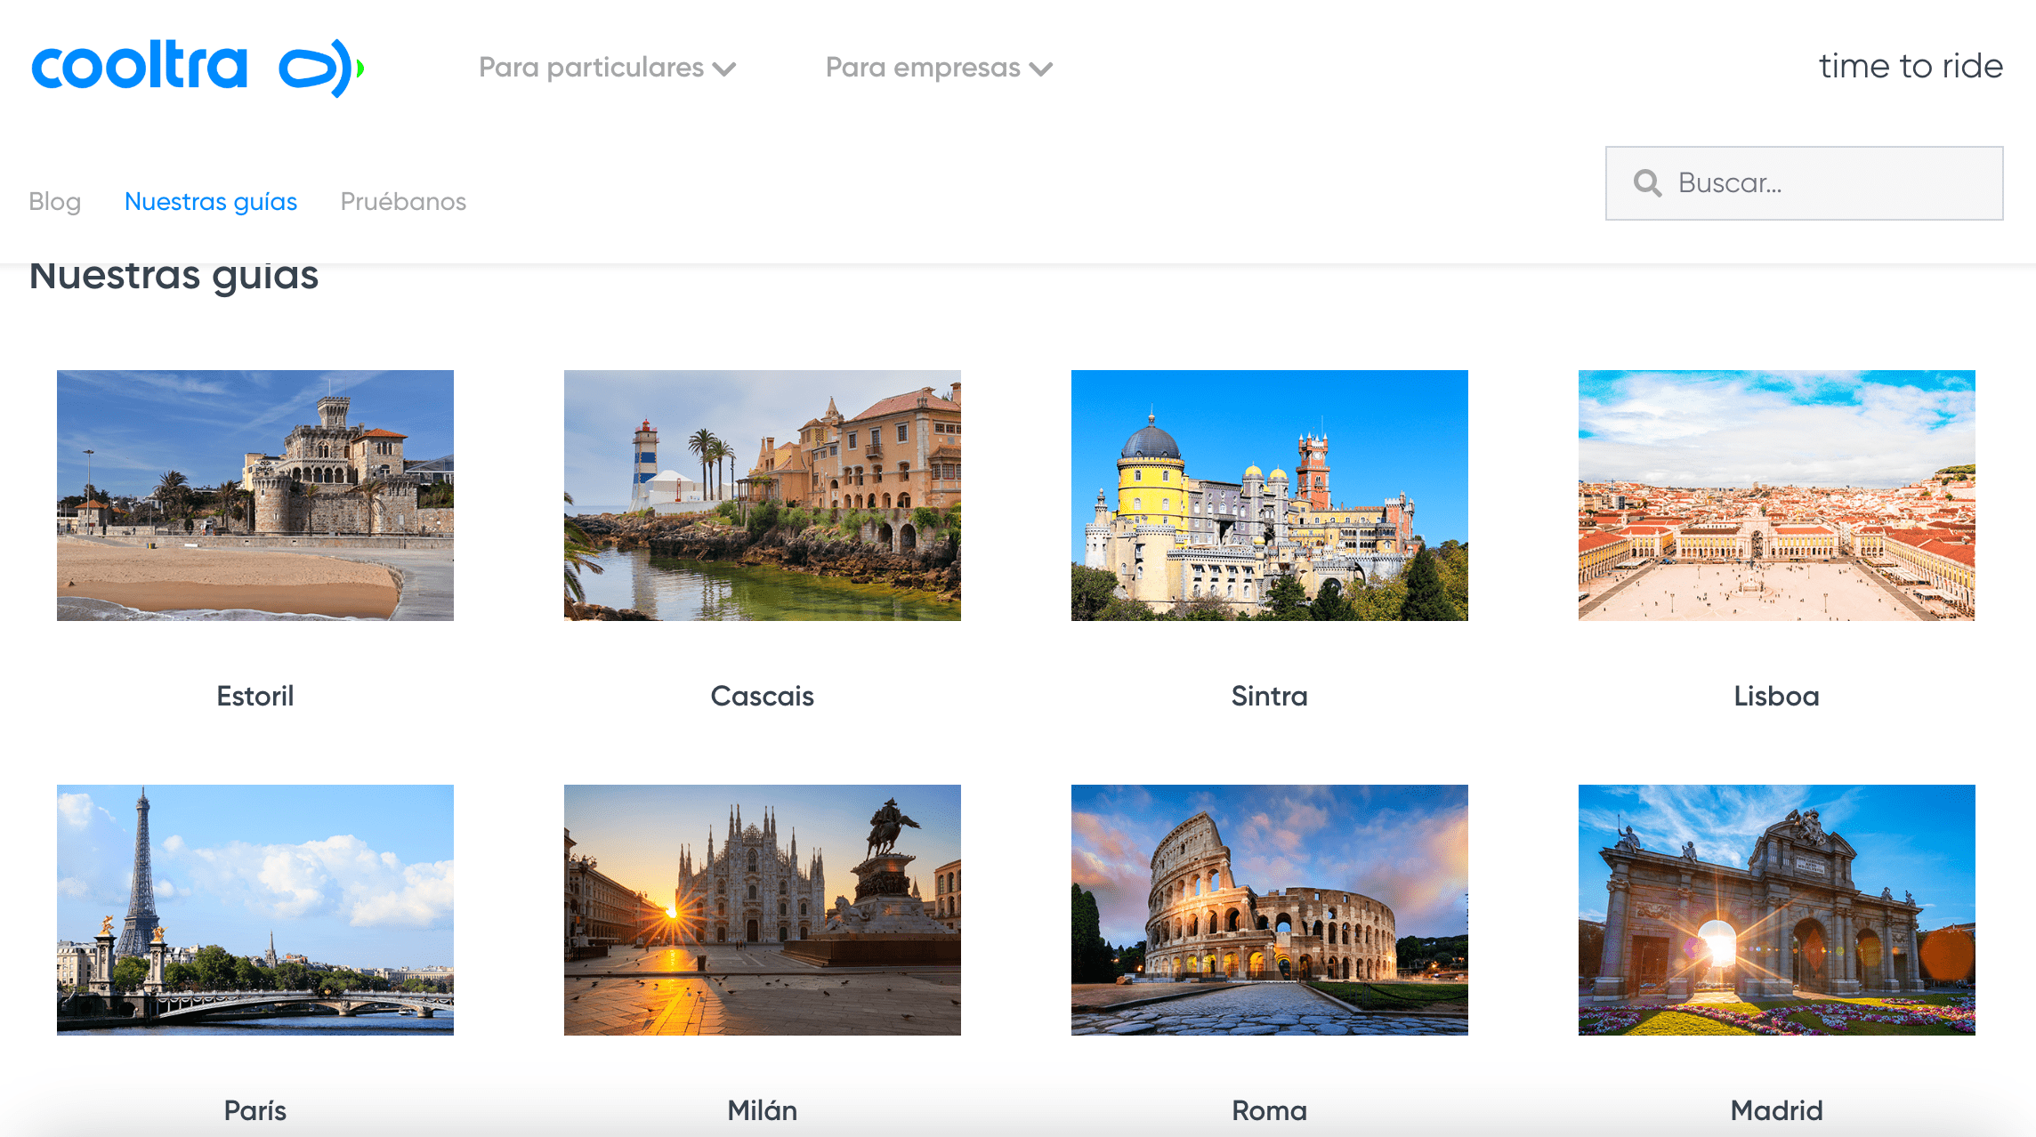The width and height of the screenshot is (2036, 1137).
Task: Open the Madrid Puerta de Alcalá thumbnail
Action: pyautogui.click(x=1777, y=909)
